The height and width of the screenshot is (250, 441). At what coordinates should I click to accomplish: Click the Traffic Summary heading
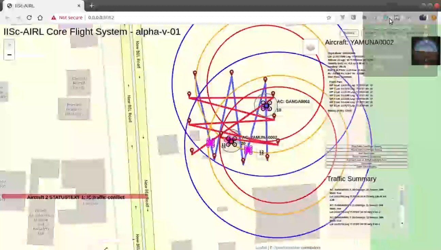[x=352, y=179]
